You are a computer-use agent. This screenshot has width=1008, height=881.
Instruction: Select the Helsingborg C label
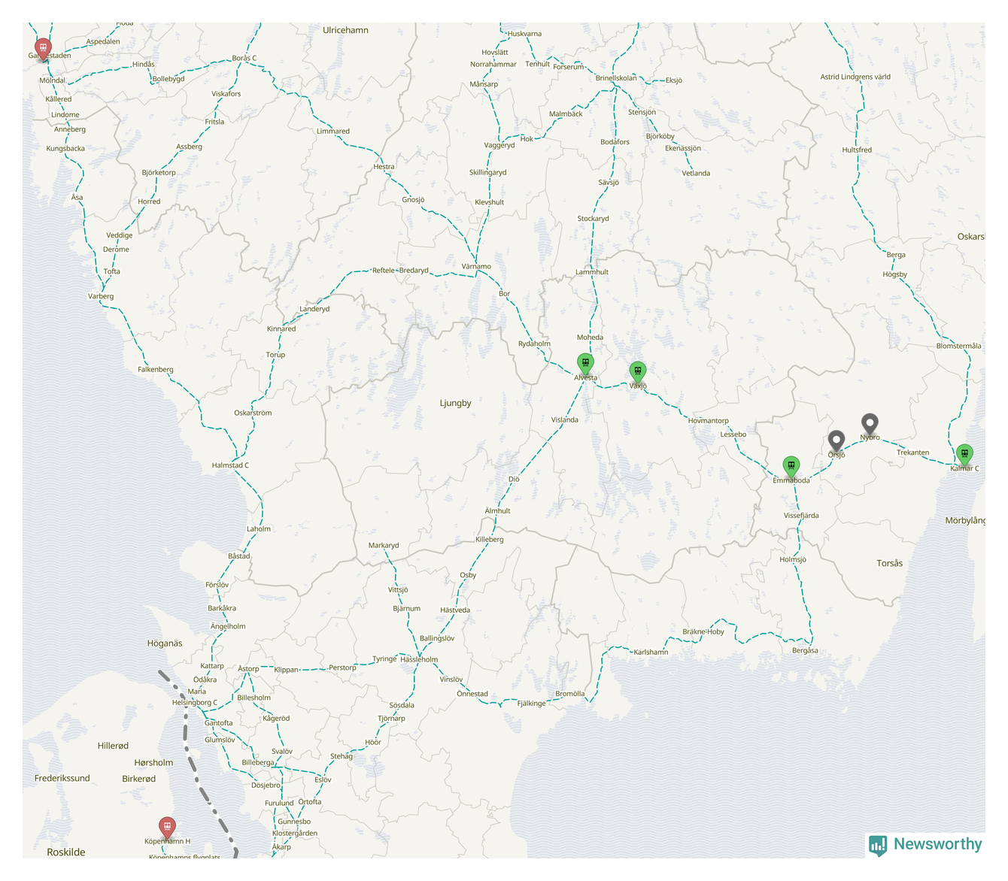click(x=194, y=703)
